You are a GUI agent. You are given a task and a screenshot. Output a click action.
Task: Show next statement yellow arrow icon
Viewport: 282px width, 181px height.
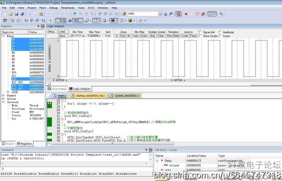(51, 20)
